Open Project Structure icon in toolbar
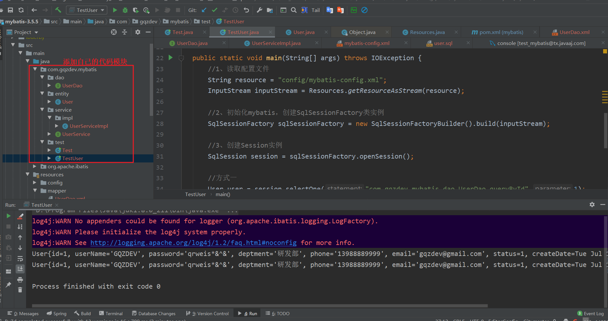Image resolution: width=608 pixels, height=321 pixels. tap(270, 10)
